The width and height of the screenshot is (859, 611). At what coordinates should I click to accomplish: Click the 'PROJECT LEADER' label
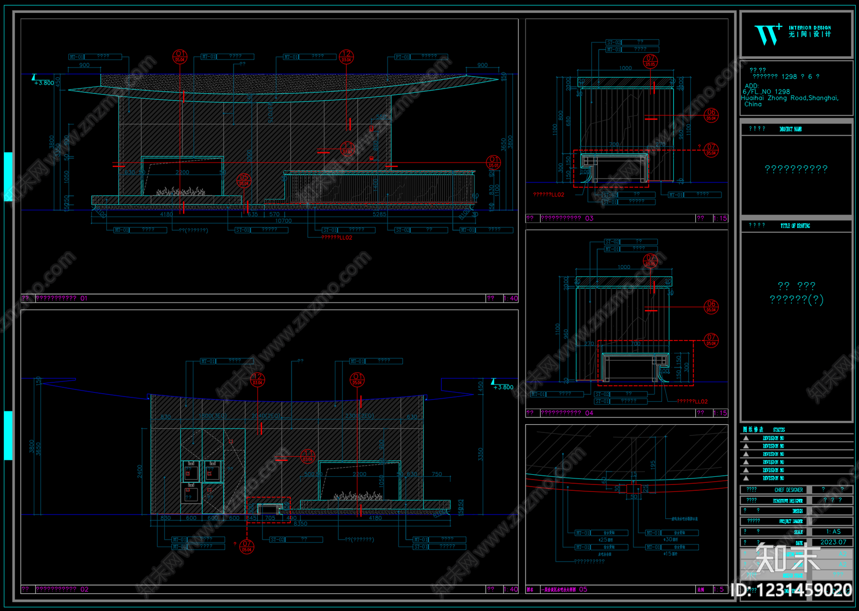point(791,521)
